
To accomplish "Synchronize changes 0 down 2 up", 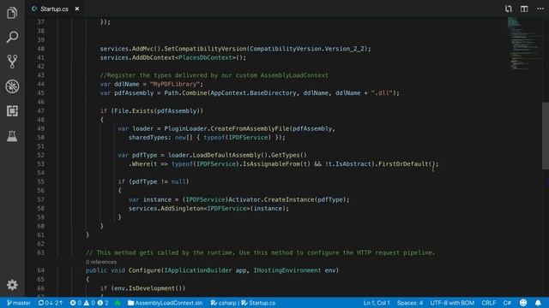I will pos(50,303).
